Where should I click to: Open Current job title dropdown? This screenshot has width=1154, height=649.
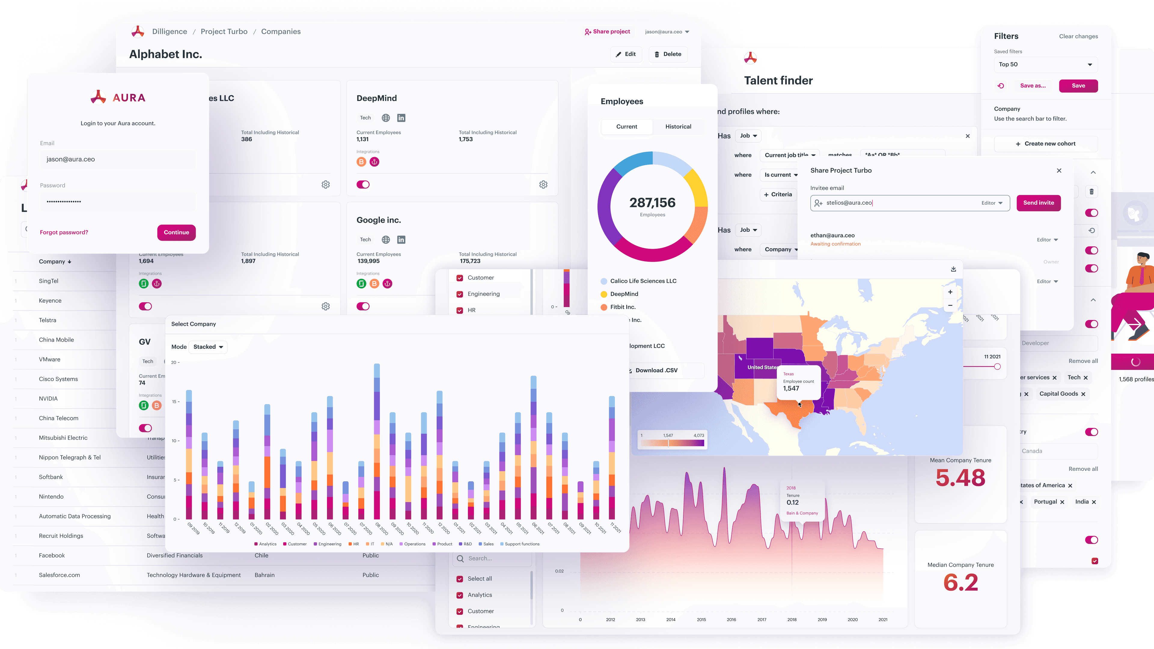(x=790, y=155)
